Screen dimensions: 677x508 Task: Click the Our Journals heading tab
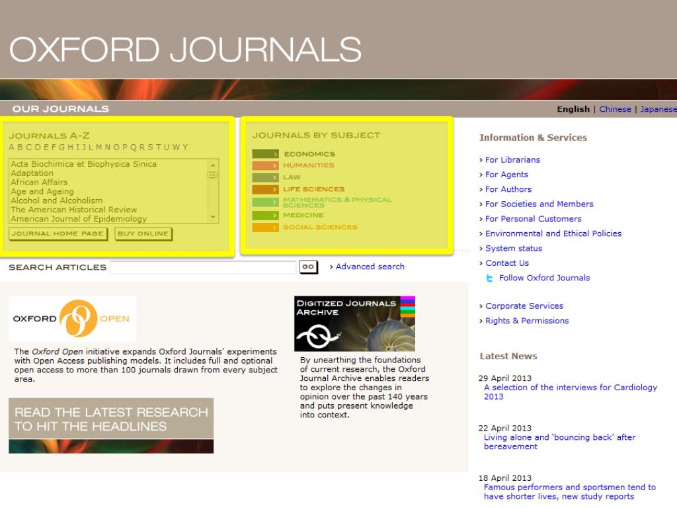(x=60, y=109)
